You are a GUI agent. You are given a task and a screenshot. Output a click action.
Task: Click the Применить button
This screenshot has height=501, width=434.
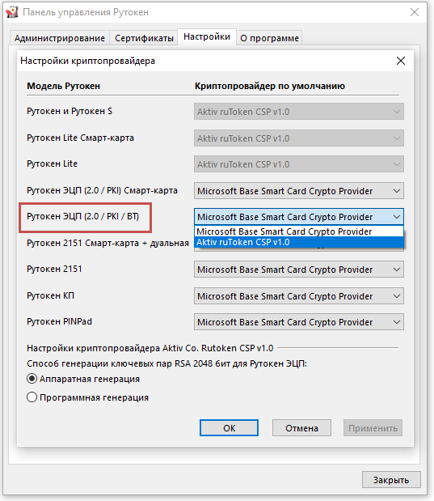[373, 428]
